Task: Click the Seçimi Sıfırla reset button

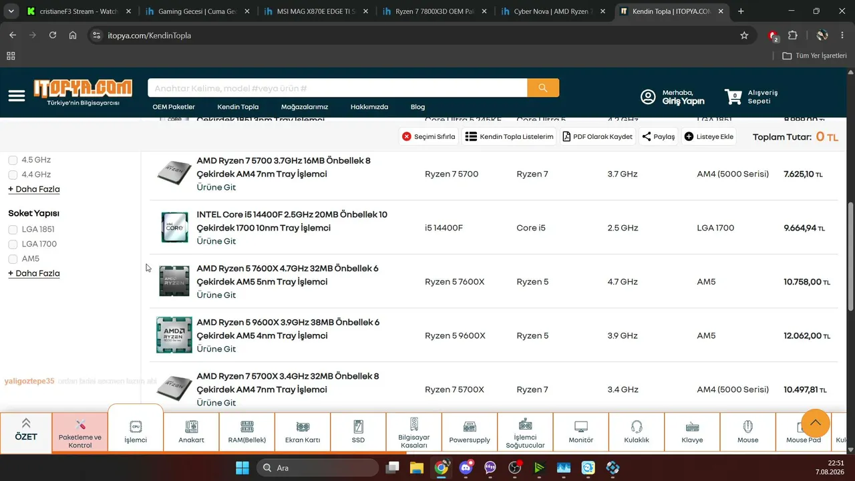Action: [x=429, y=136]
